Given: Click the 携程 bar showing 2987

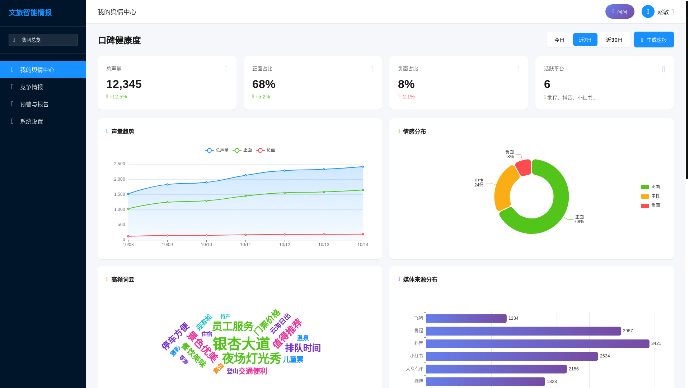Looking at the screenshot, I should point(524,331).
